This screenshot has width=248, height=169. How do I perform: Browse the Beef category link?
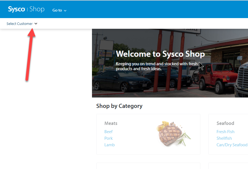(108, 132)
